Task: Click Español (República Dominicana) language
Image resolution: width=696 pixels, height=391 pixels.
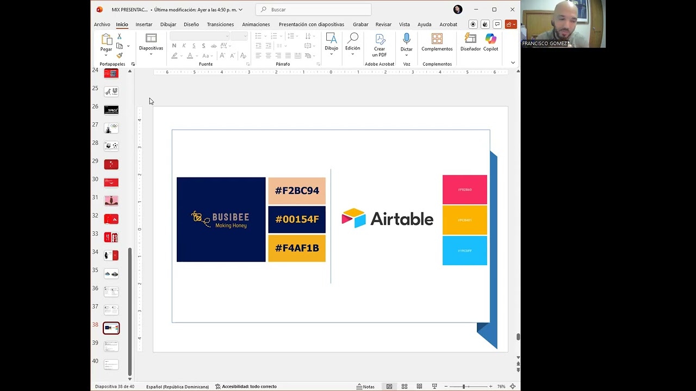Action: point(177,387)
